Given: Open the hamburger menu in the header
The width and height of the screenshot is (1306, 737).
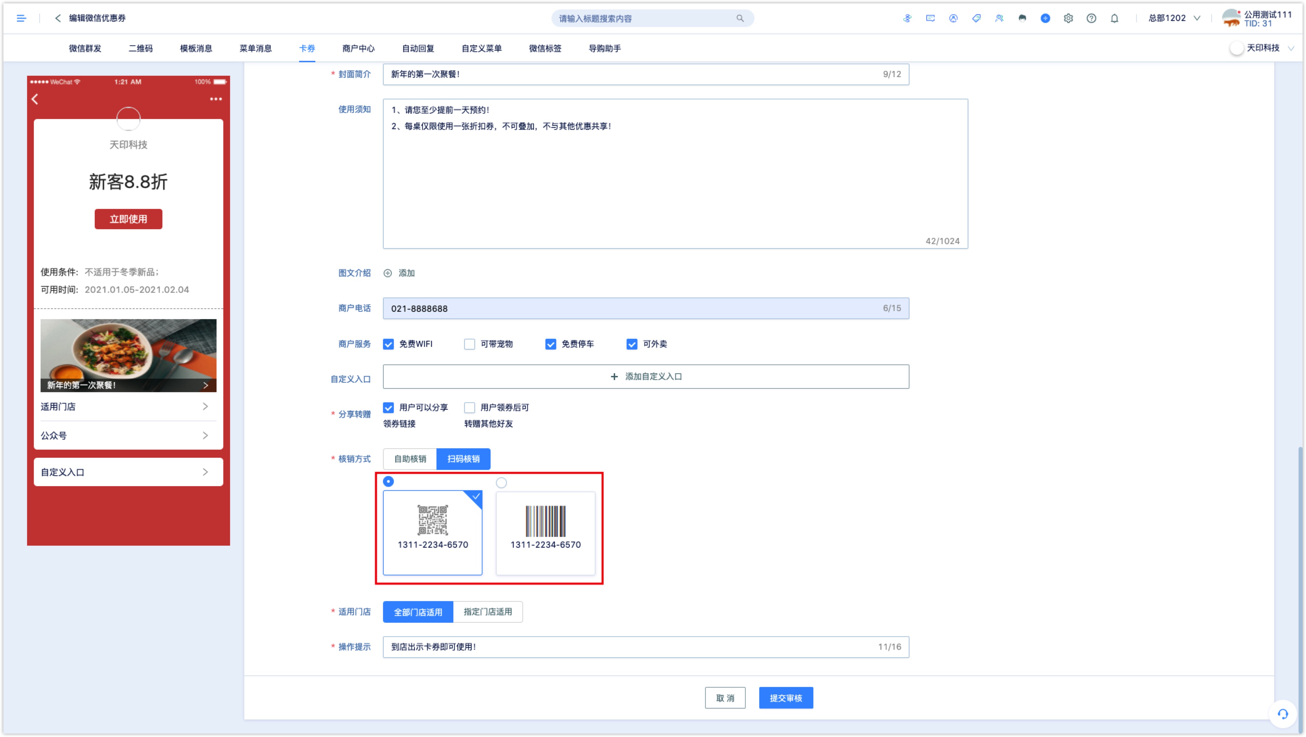Looking at the screenshot, I should point(21,18).
